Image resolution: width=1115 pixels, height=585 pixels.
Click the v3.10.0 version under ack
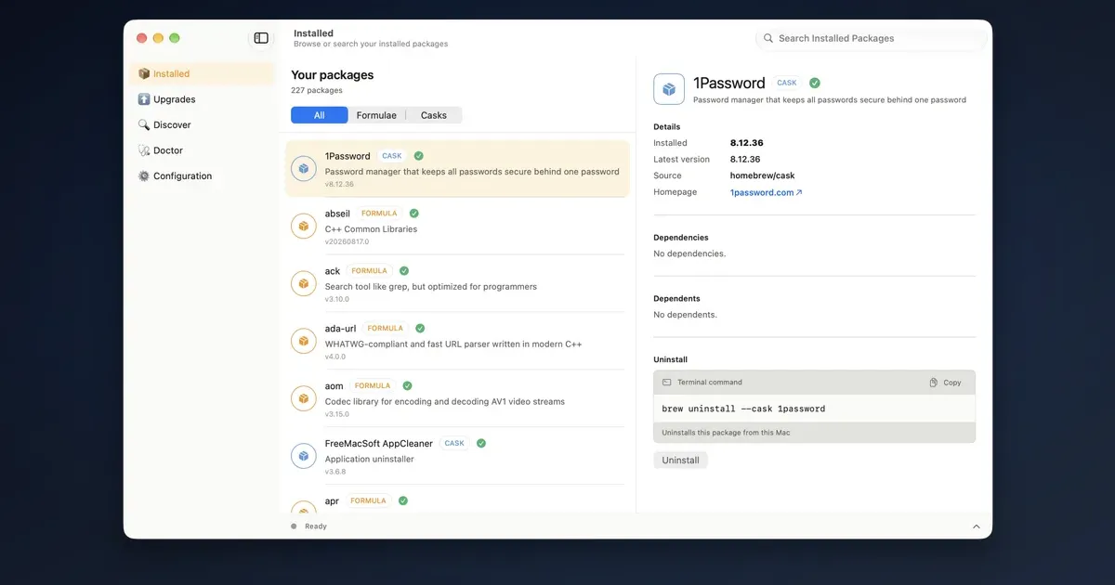(336, 299)
